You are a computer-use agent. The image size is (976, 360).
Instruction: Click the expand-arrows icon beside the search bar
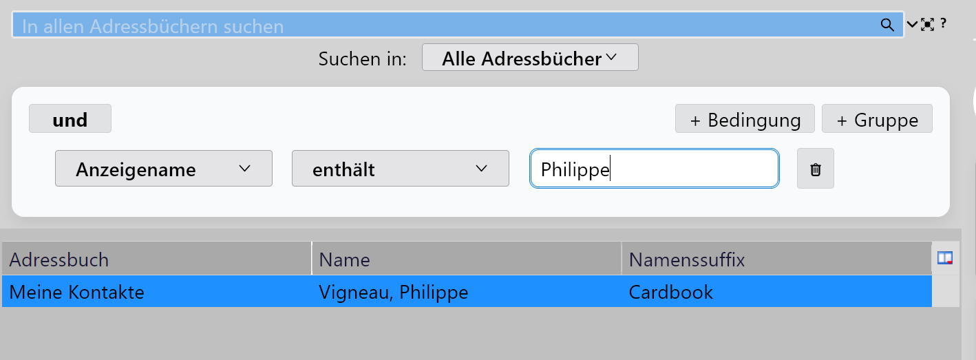pyautogui.click(x=927, y=25)
